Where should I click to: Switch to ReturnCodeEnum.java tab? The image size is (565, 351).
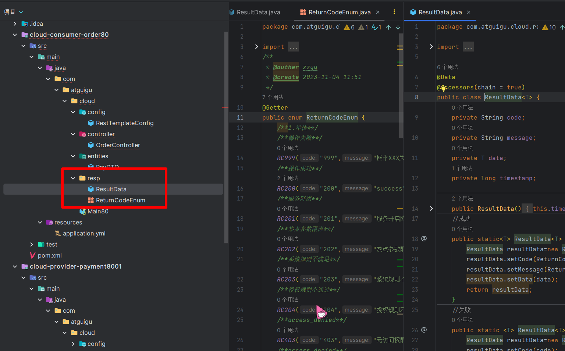coord(340,12)
